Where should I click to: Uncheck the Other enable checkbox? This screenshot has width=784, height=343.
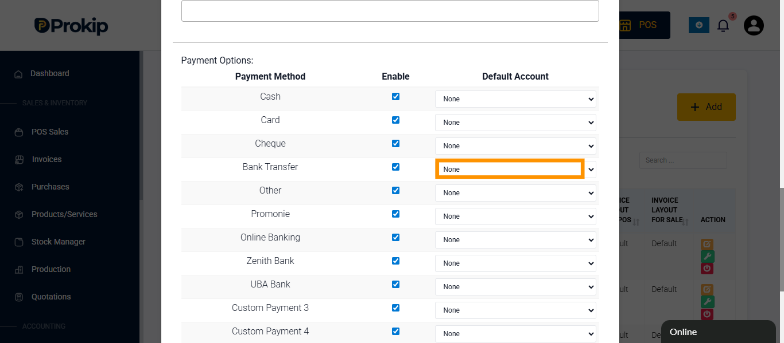(395, 191)
